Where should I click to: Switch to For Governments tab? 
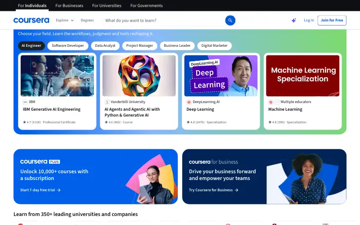coord(147,5)
